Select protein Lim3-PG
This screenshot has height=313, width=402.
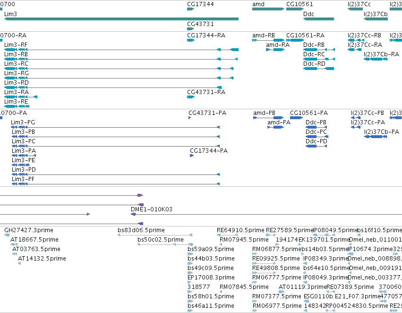[x=115, y=127]
